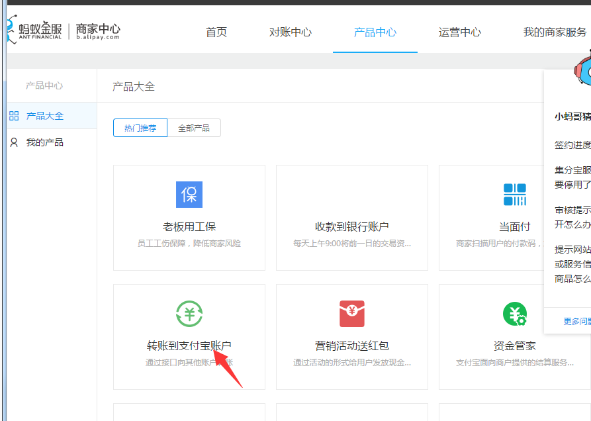
Task: Switch to the 全部产品 filter tab
Action: point(194,128)
